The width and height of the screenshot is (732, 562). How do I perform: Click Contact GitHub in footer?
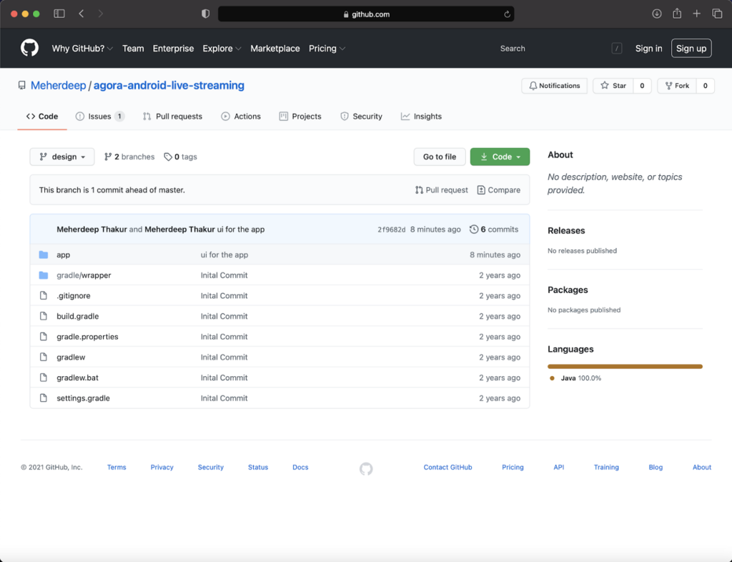click(x=447, y=467)
